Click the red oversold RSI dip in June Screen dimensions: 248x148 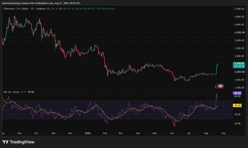[174, 123]
